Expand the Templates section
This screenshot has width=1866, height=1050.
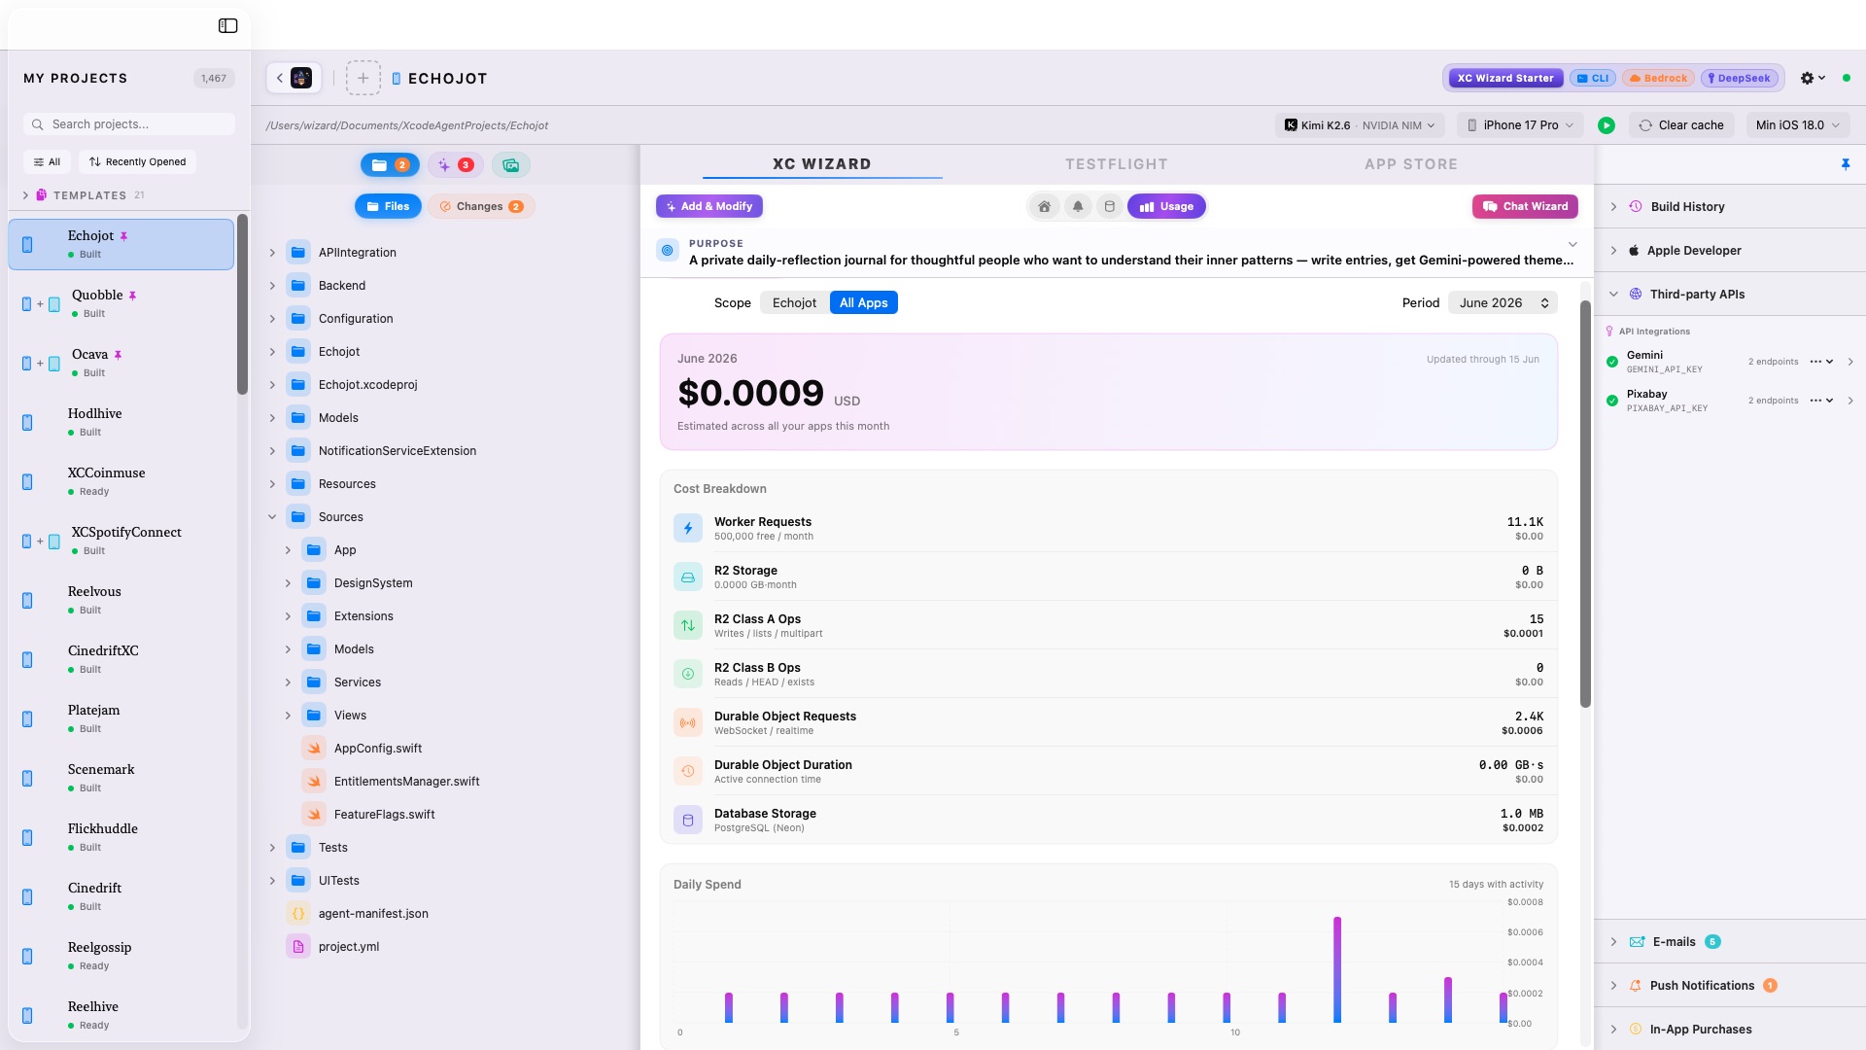[25, 195]
